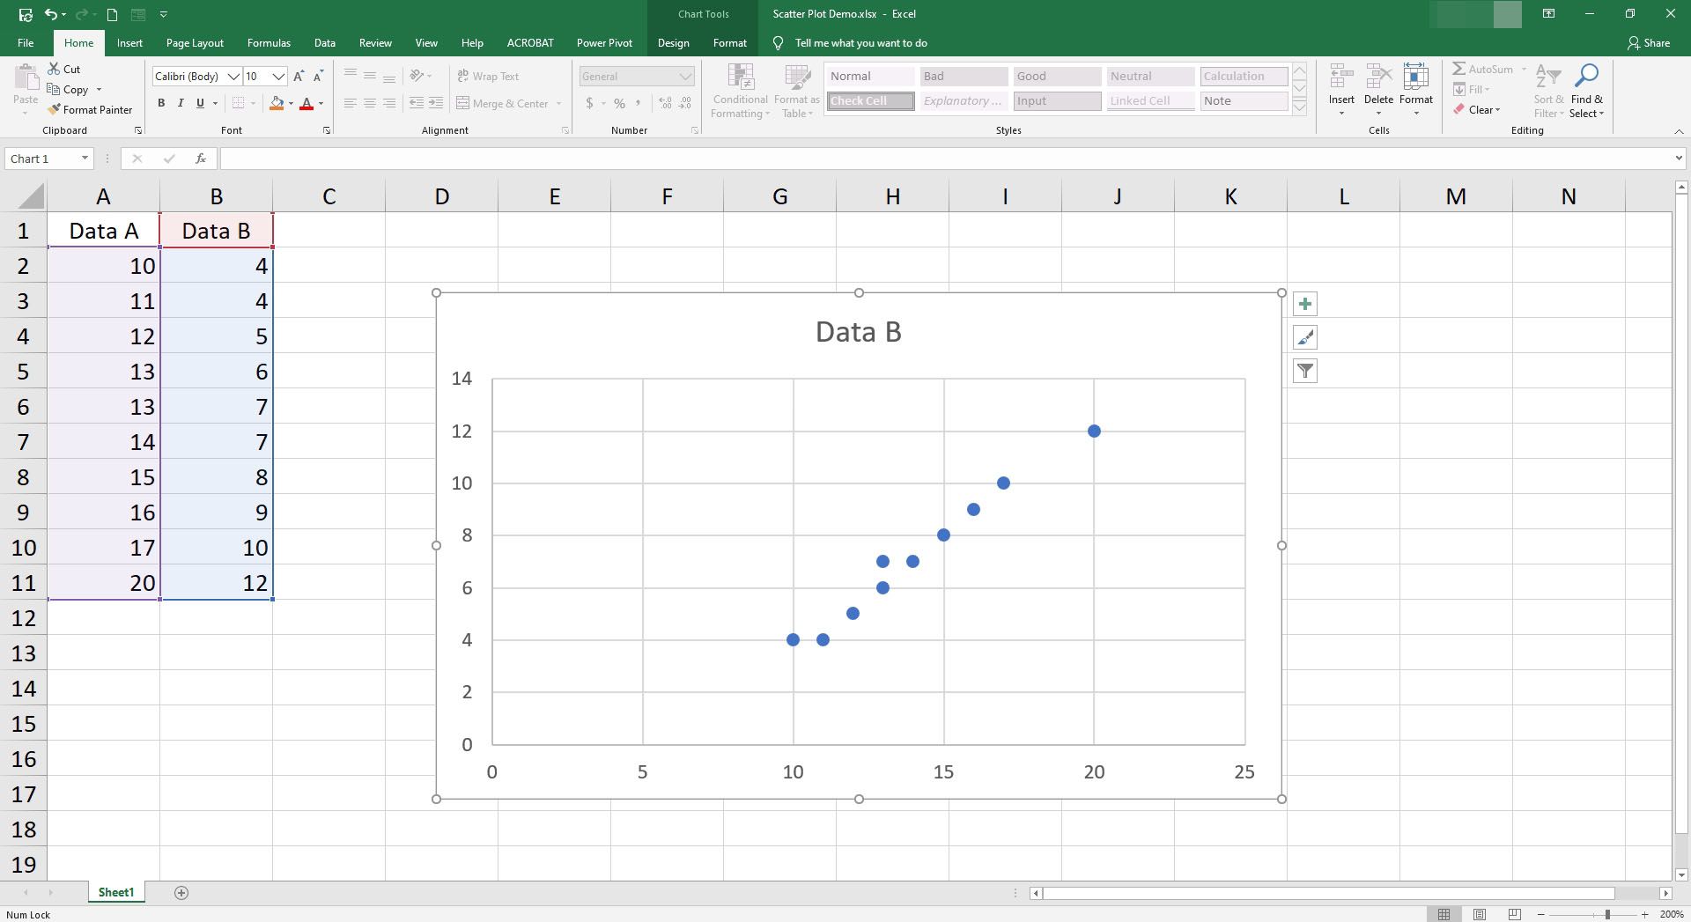
Task: Toggle italic formatting
Action: pyautogui.click(x=180, y=103)
